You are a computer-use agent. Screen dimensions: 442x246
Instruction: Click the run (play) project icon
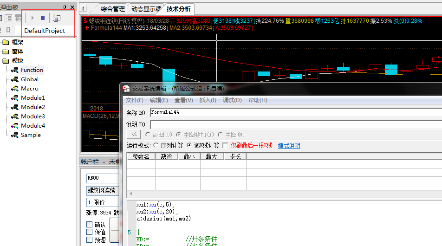[x=32, y=18]
